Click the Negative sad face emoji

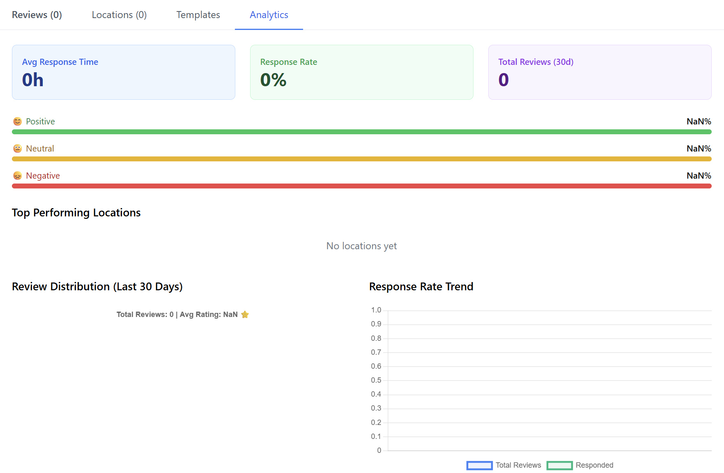(17, 176)
